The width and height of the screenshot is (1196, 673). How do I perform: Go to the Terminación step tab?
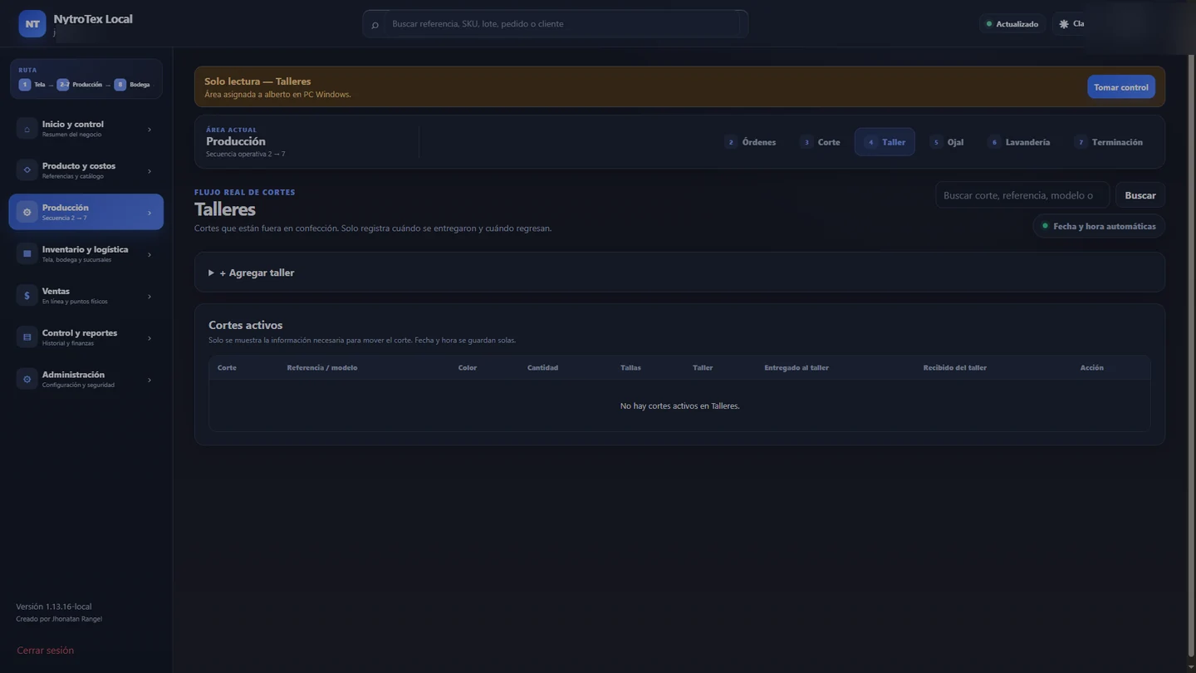[x=1109, y=142]
